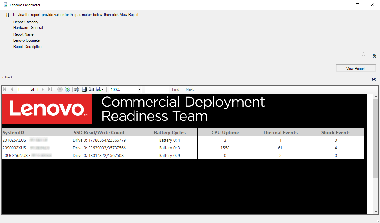Focus the current page number field

22,89
